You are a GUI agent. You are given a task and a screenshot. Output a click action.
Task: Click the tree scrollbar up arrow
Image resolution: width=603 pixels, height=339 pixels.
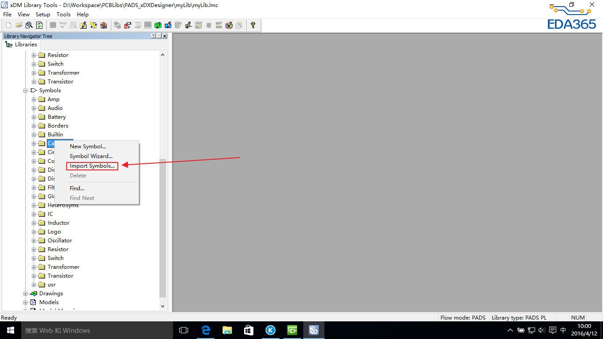click(162, 55)
